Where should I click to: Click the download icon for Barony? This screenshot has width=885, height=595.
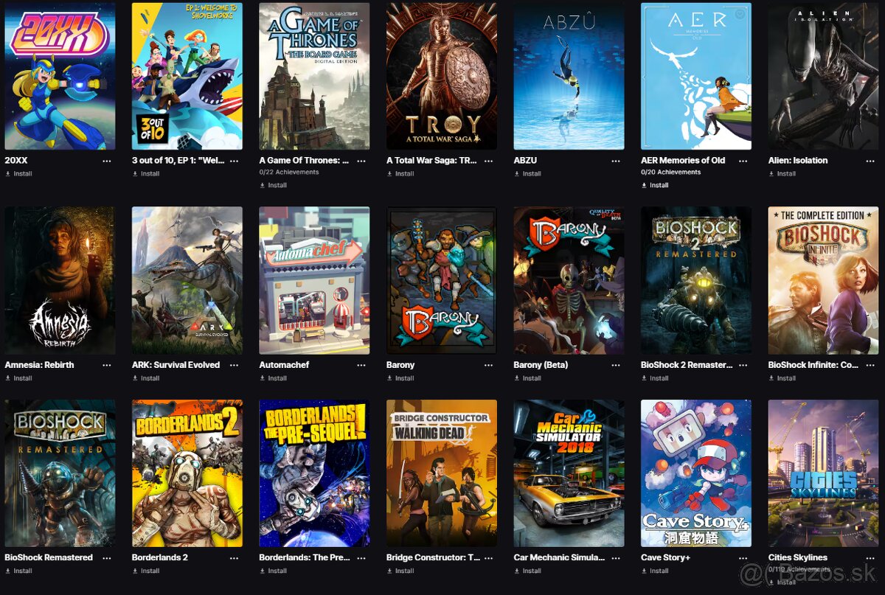click(390, 378)
